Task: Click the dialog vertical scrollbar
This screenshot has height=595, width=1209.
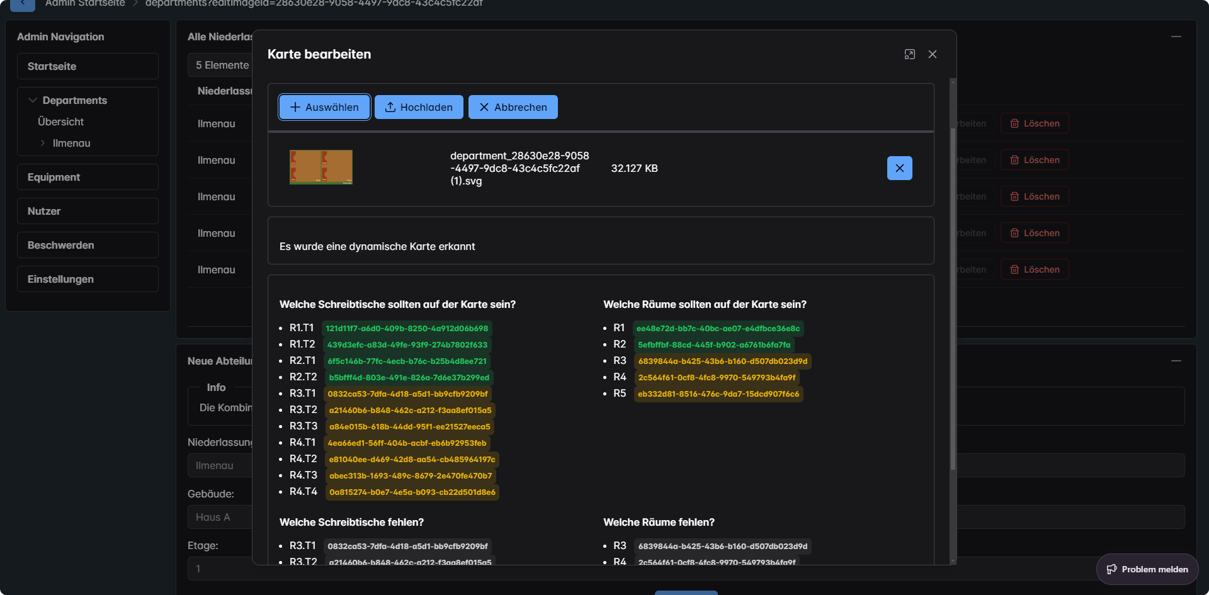Action: 953,299
